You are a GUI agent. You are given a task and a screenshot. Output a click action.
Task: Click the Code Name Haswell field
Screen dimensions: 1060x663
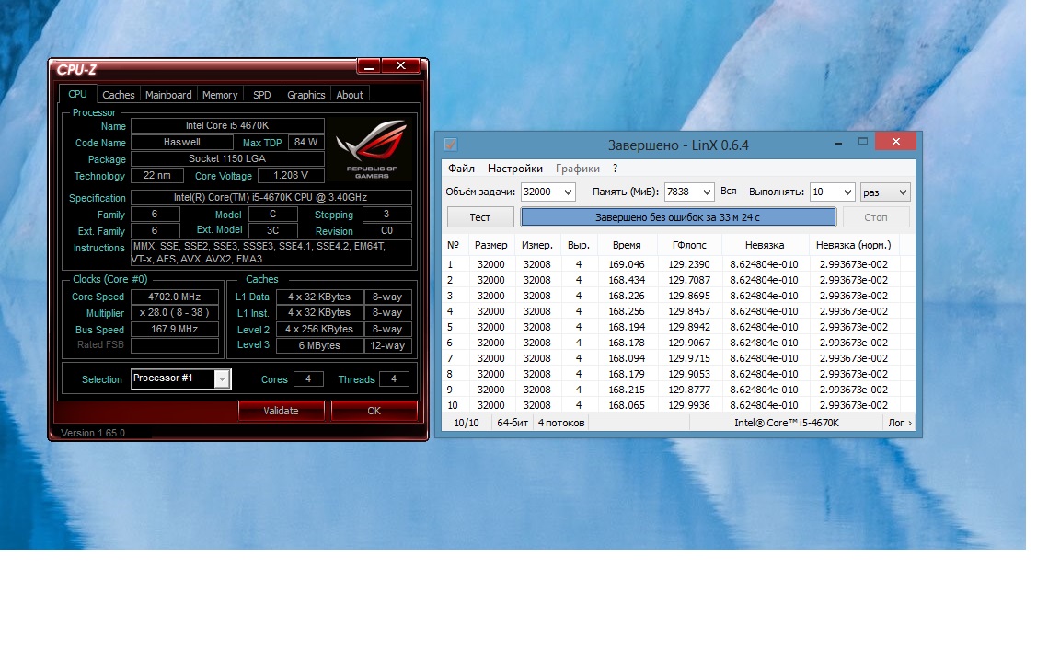(182, 142)
